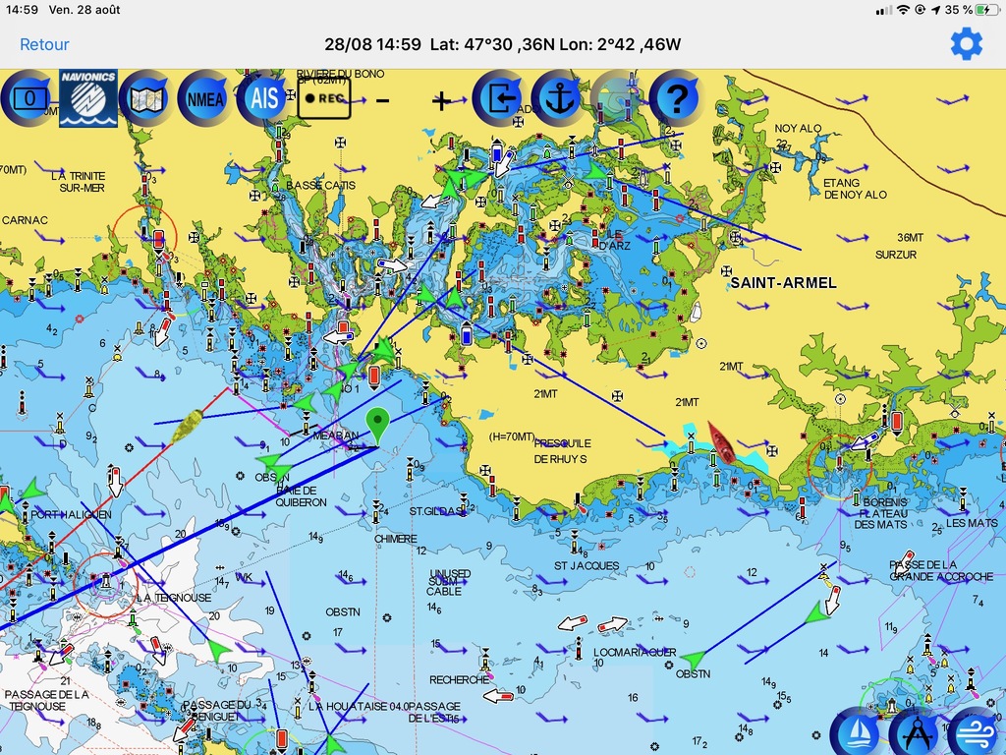Click the LOCMARIAQUER label

(635, 653)
